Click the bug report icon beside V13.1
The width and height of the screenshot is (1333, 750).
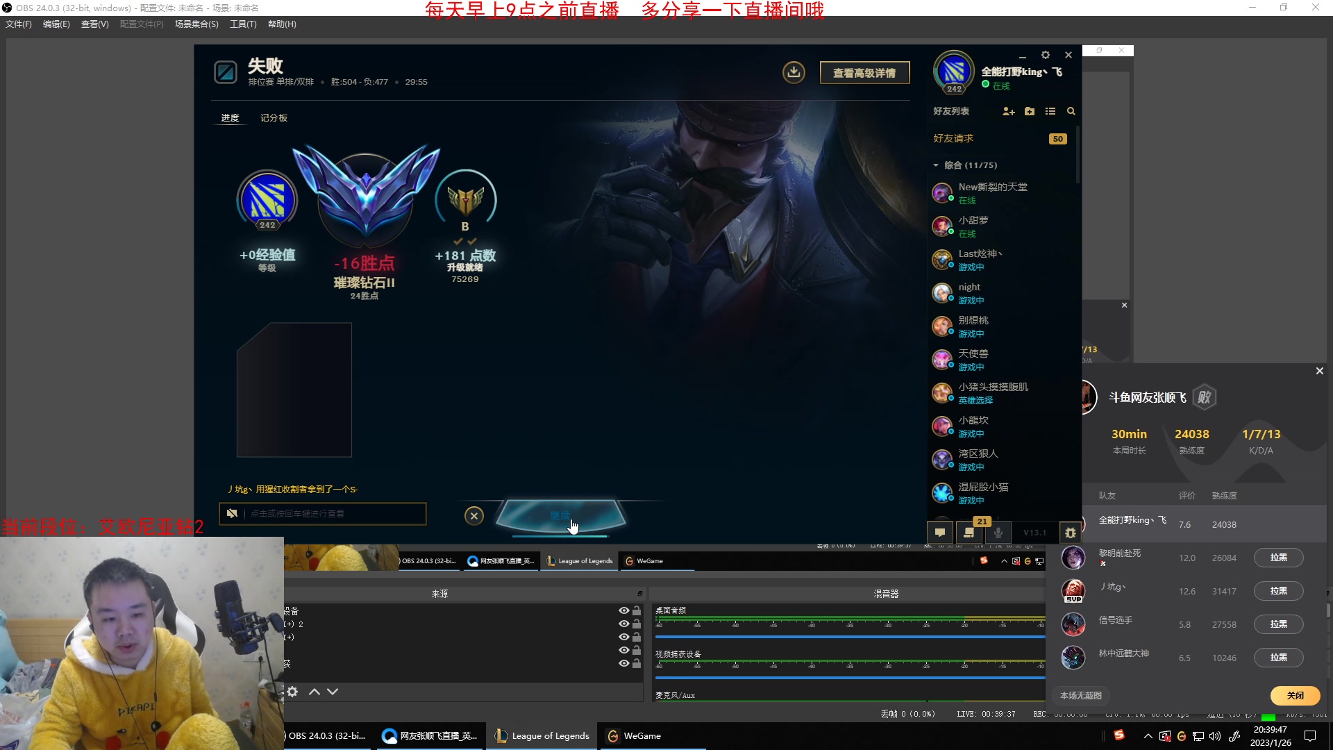click(1070, 533)
